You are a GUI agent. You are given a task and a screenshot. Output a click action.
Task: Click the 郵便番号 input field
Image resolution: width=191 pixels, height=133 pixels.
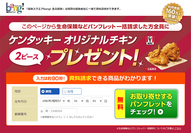tap(61, 111)
